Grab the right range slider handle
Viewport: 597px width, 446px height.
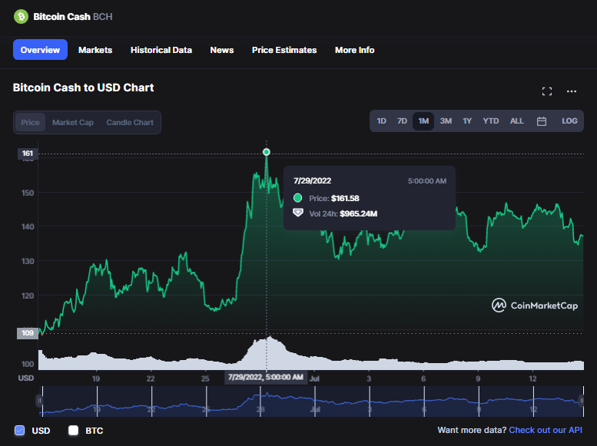581,401
